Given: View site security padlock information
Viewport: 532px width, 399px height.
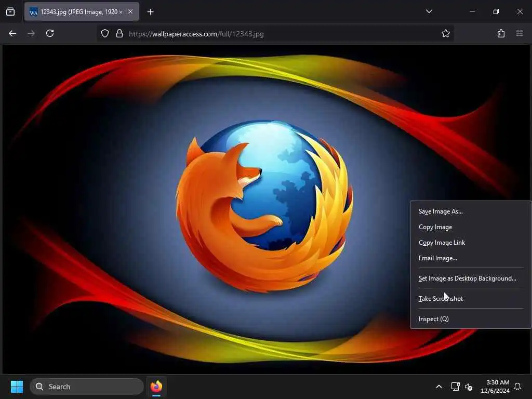Looking at the screenshot, I should tap(119, 34).
